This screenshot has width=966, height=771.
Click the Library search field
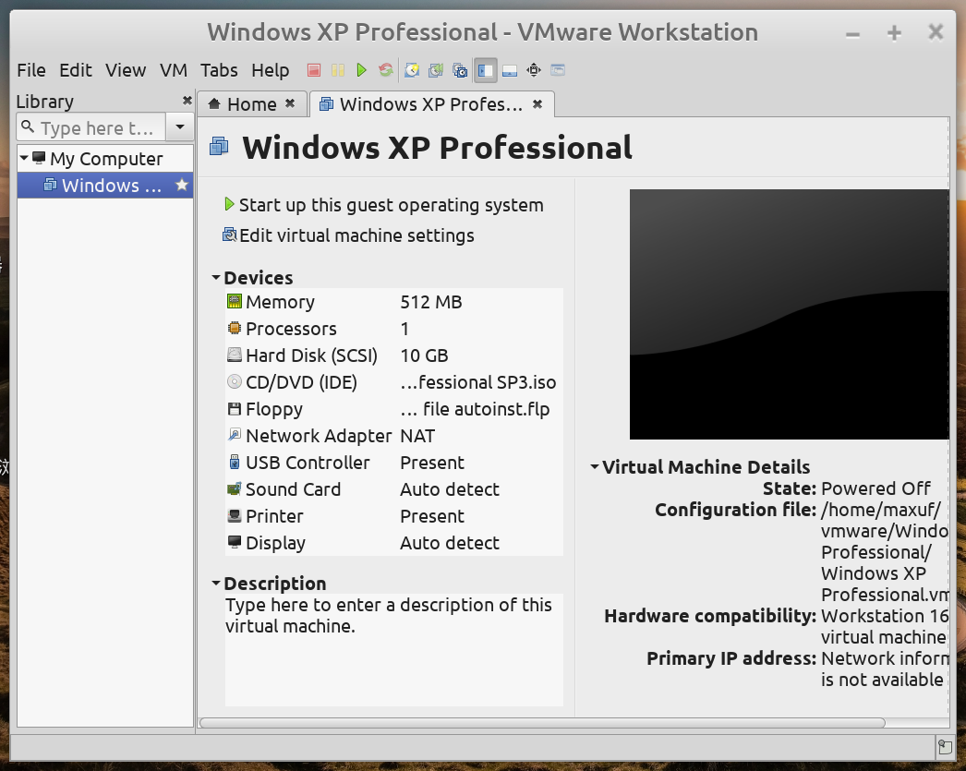(91, 127)
